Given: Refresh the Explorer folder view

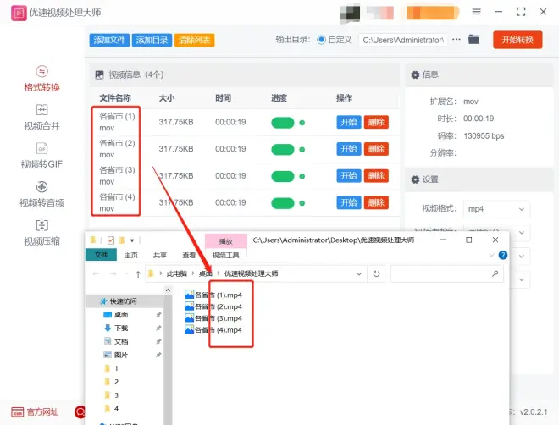Looking at the screenshot, I should tap(376, 273).
